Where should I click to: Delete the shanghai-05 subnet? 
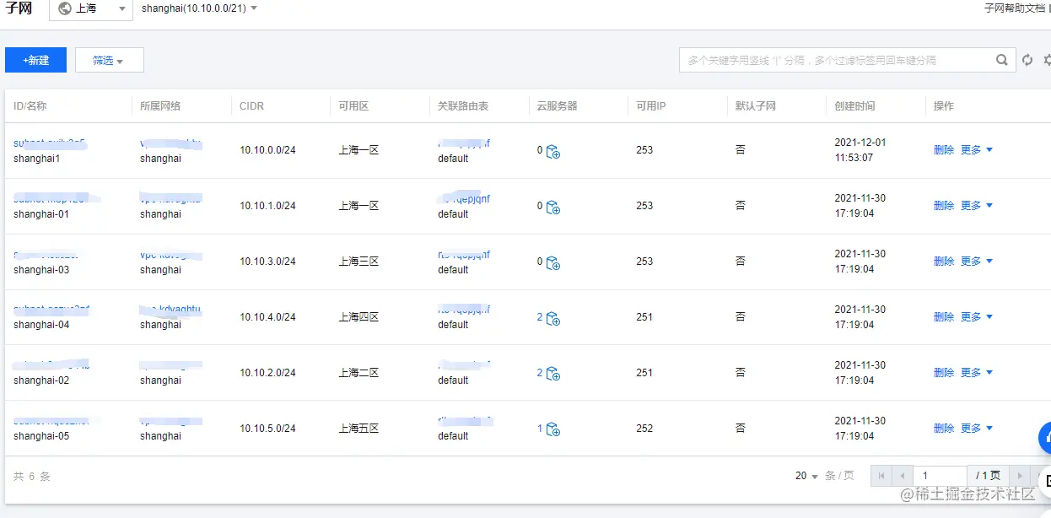944,429
